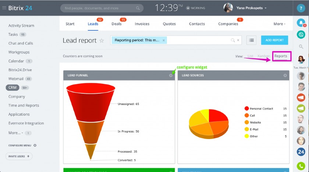Click the ADD REPORT button
309x172 pixels.
point(274,40)
